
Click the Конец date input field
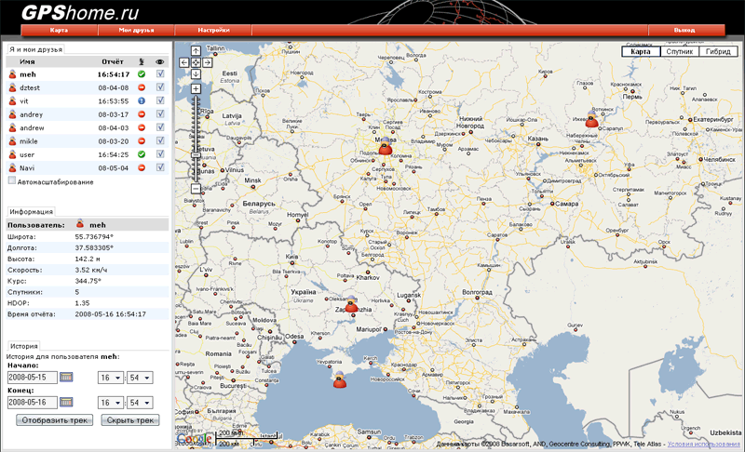pyautogui.click(x=33, y=403)
